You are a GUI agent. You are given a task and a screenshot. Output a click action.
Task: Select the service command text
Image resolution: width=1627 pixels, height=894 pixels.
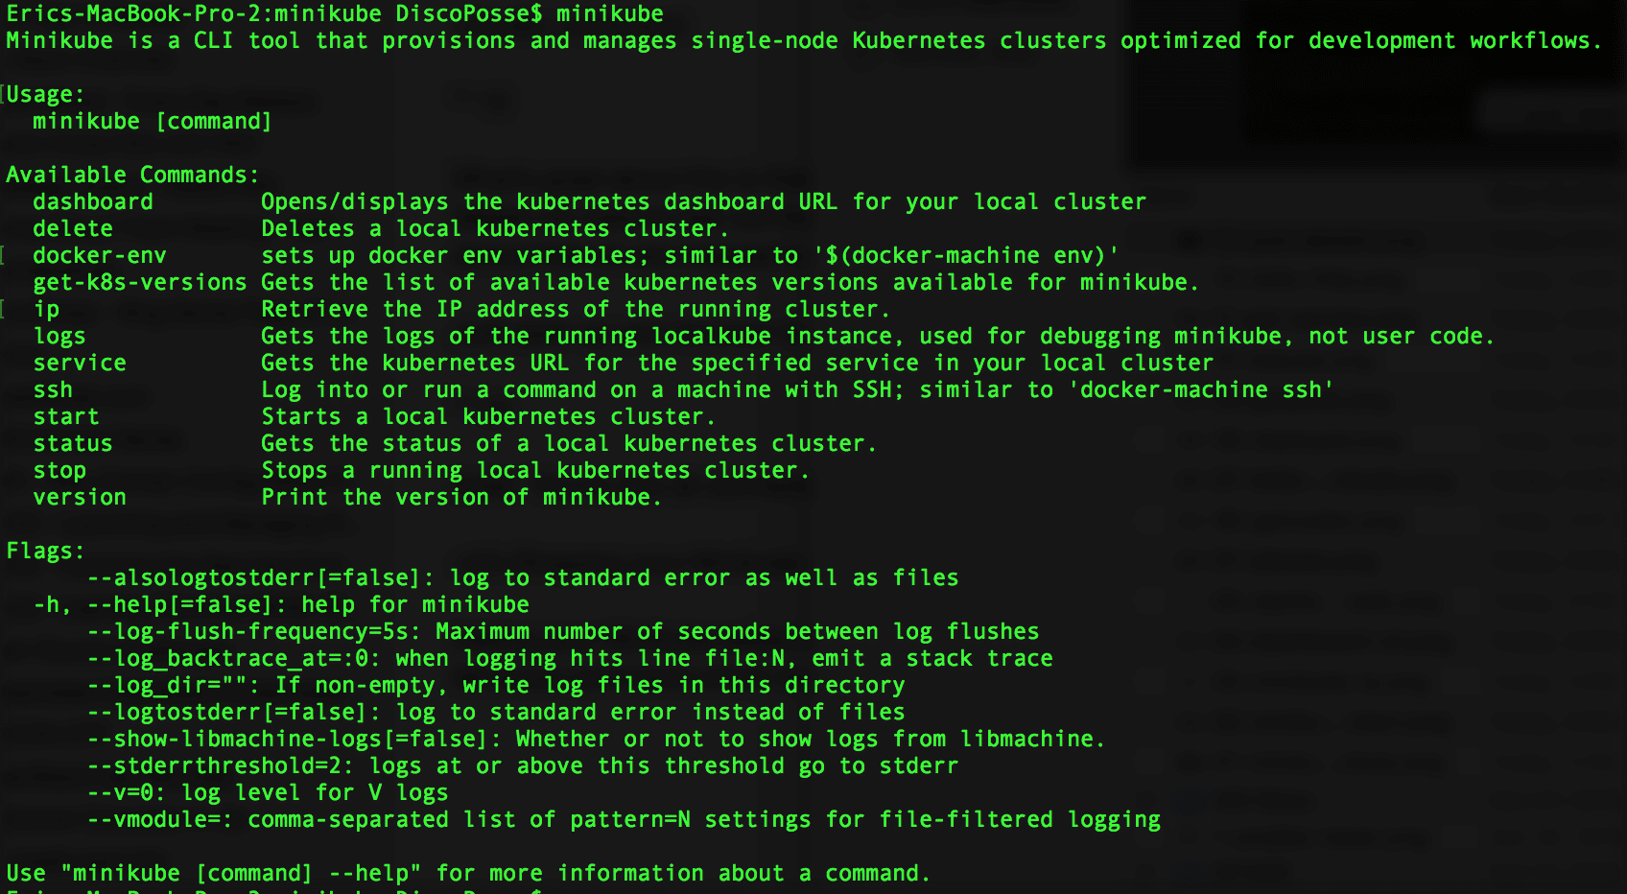80,363
